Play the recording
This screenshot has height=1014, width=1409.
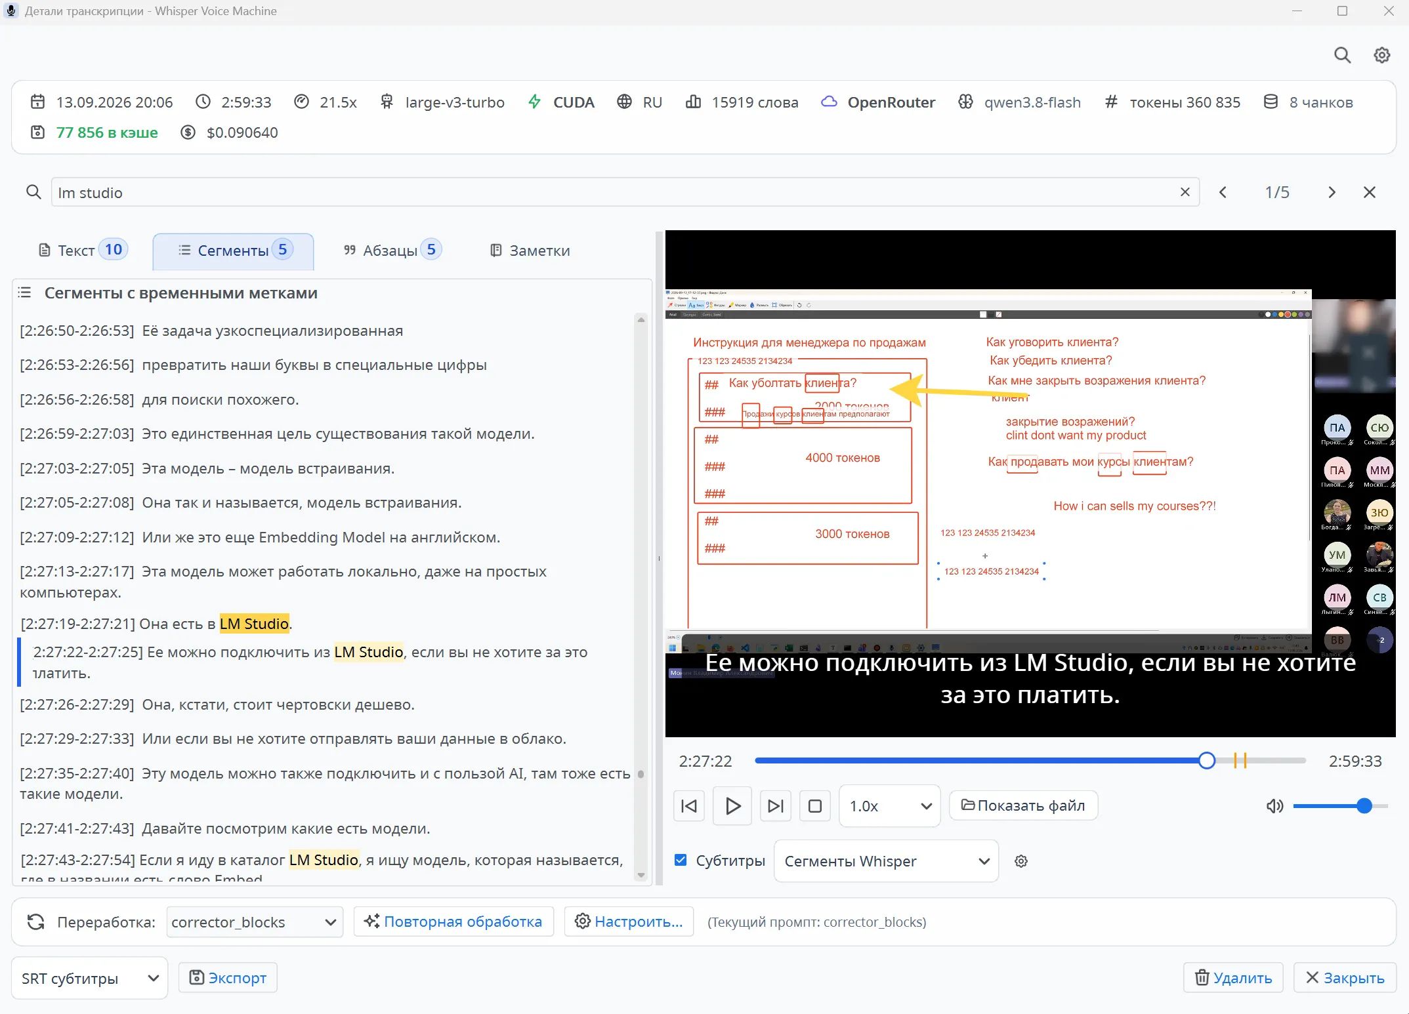click(x=732, y=805)
